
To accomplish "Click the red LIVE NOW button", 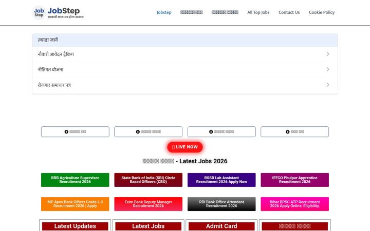I will 185,147.
